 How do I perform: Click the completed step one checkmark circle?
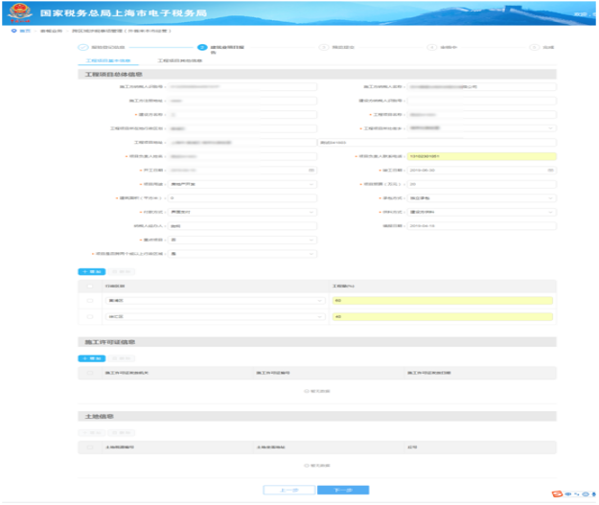tap(82, 47)
